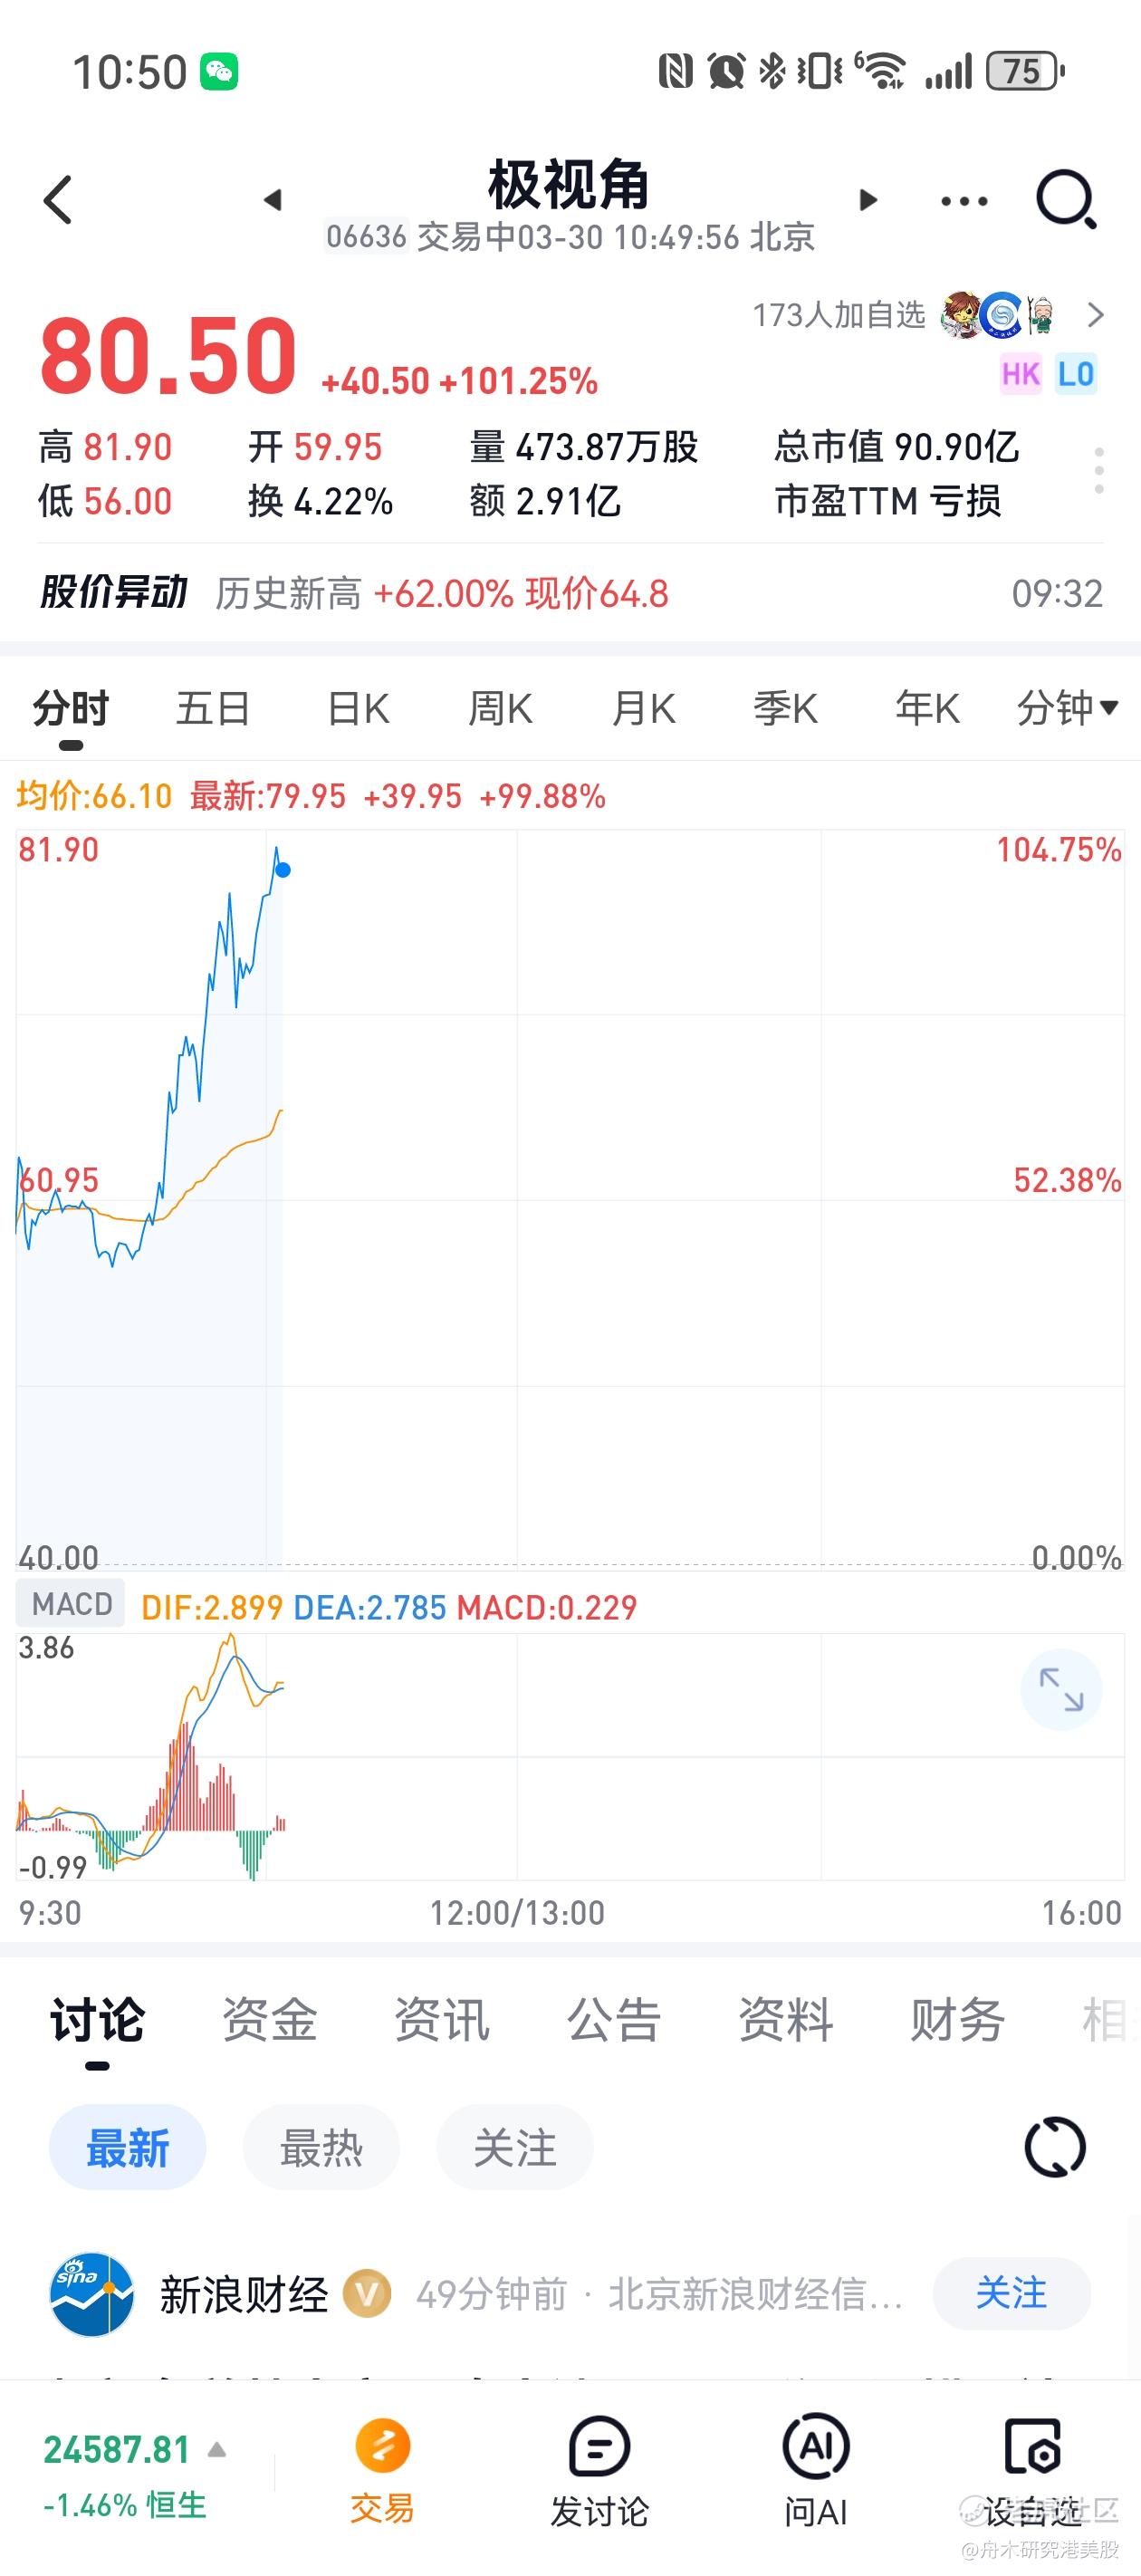Viewport: 1141px width, 2576px height.
Task: Go to next stock with right triangle
Action: (x=868, y=200)
